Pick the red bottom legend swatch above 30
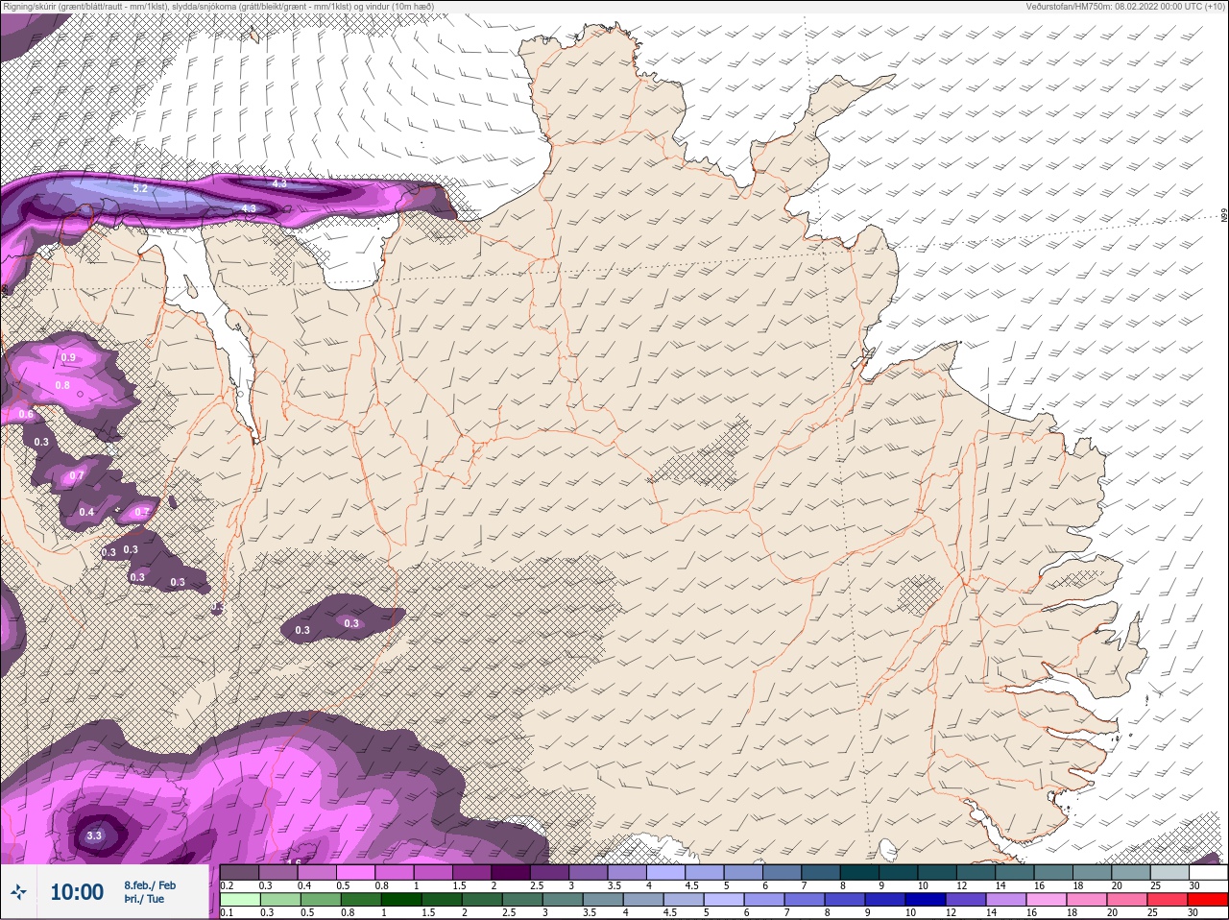Viewport: 1229px width, 920px height. pos(1210,900)
